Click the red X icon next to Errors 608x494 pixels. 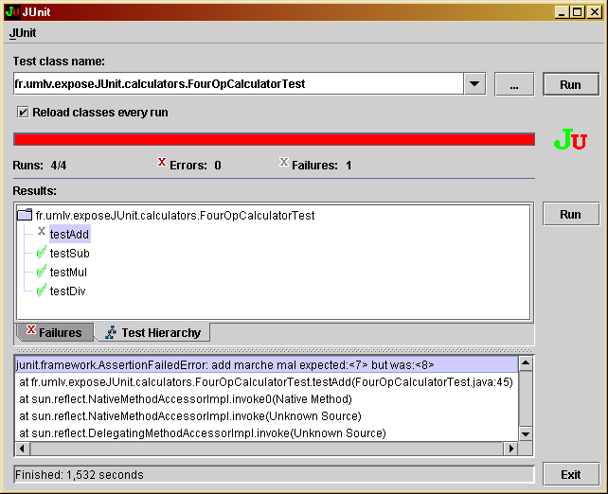tap(162, 163)
